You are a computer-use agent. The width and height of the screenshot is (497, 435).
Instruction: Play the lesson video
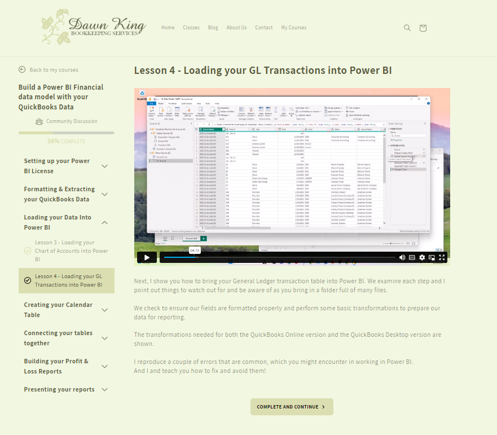[x=147, y=257]
